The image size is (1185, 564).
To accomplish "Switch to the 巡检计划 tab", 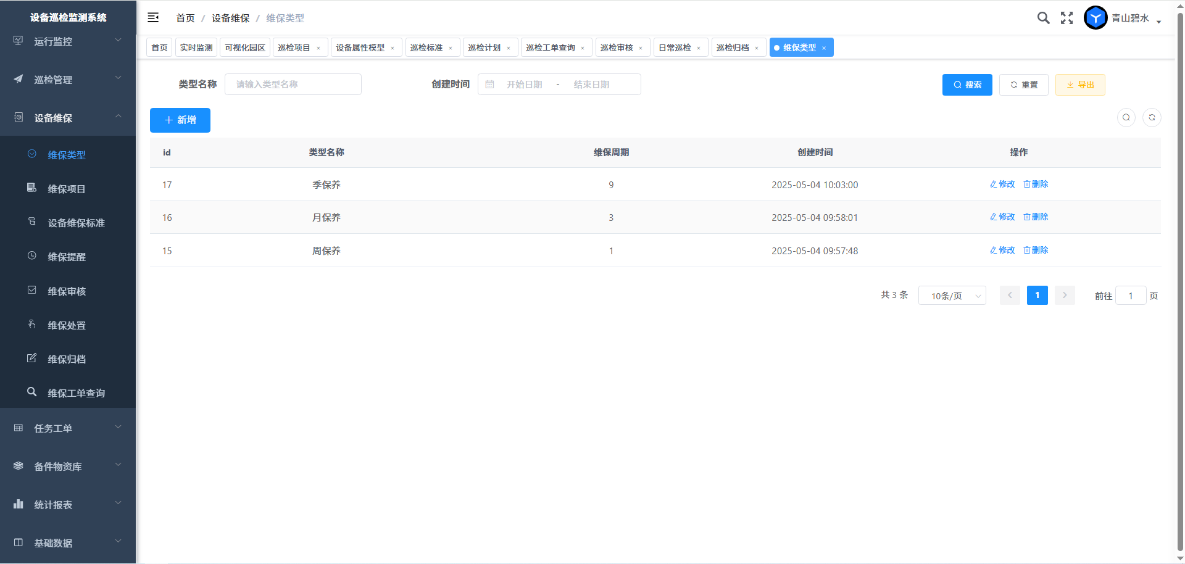I will [x=484, y=48].
